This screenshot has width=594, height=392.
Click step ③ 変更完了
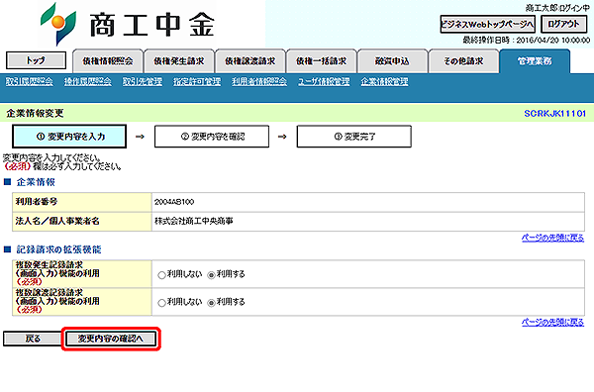(354, 137)
